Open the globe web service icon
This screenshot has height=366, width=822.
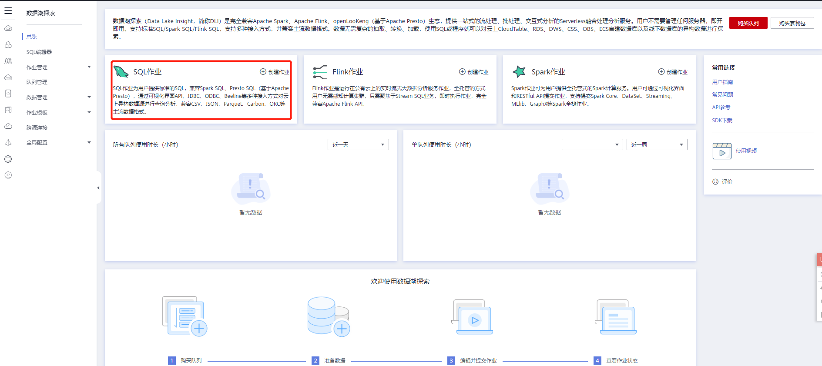(8, 159)
